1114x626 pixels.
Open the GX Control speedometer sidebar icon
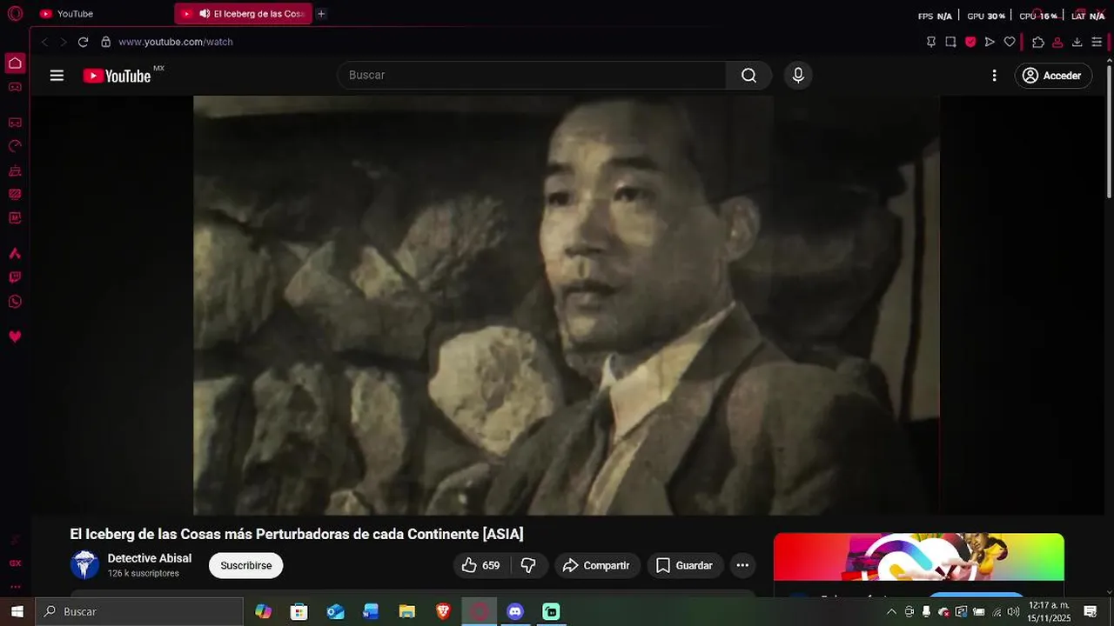click(x=15, y=146)
